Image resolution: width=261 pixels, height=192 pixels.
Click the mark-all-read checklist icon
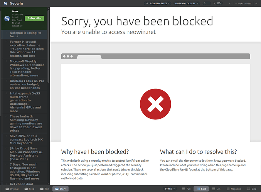click(219, 3)
